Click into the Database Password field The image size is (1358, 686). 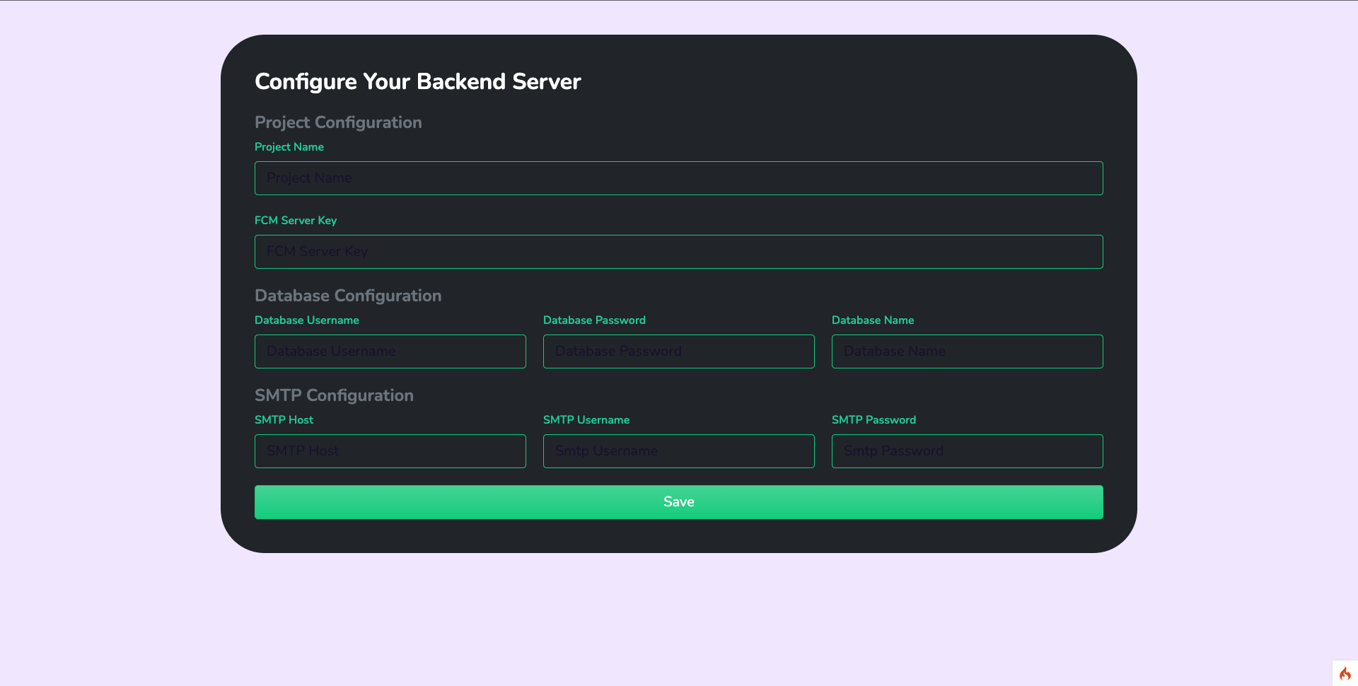(679, 351)
